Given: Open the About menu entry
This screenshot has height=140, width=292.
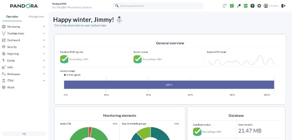Looking at the screenshot, I should [x=11, y=87].
